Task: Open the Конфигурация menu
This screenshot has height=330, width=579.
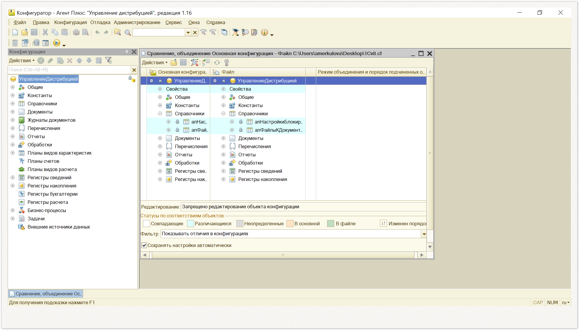Action: pyautogui.click(x=70, y=22)
